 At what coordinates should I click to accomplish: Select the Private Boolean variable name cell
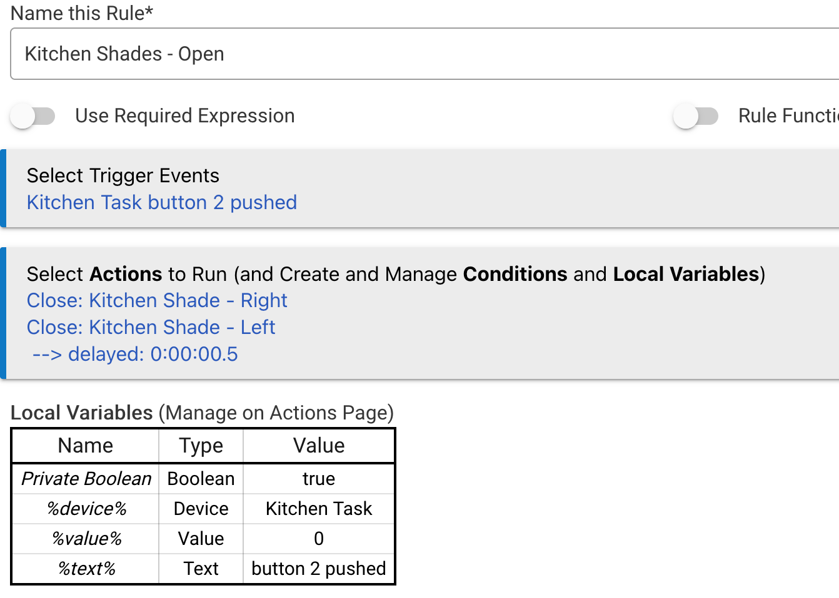coord(86,479)
